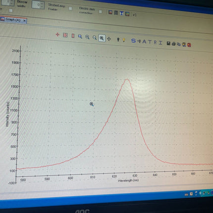Decrease the Boxcar width stepper value
The height and width of the screenshot is (213, 213).
42,6
